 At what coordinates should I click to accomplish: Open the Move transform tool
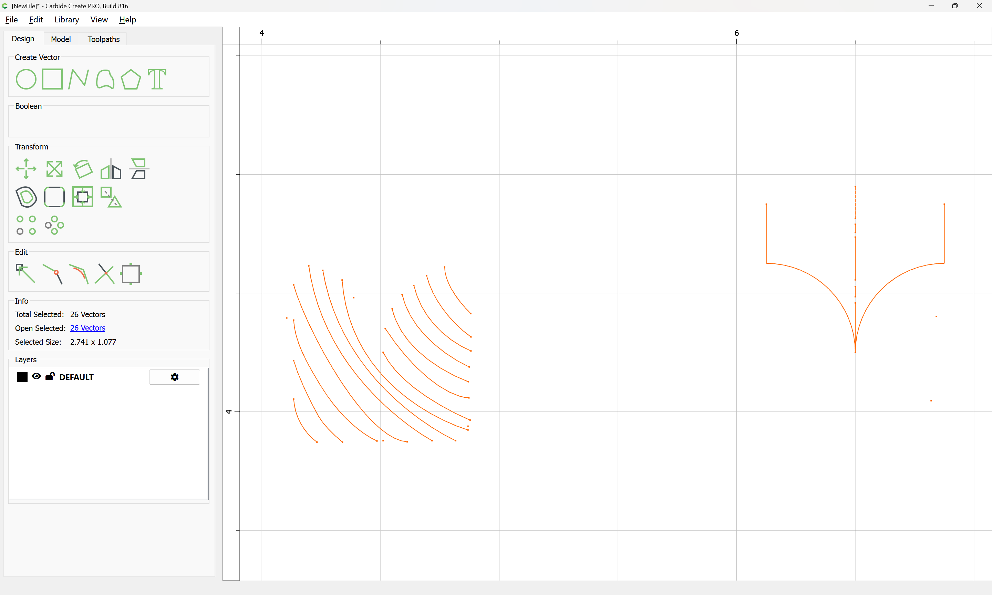pyautogui.click(x=26, y=169)
